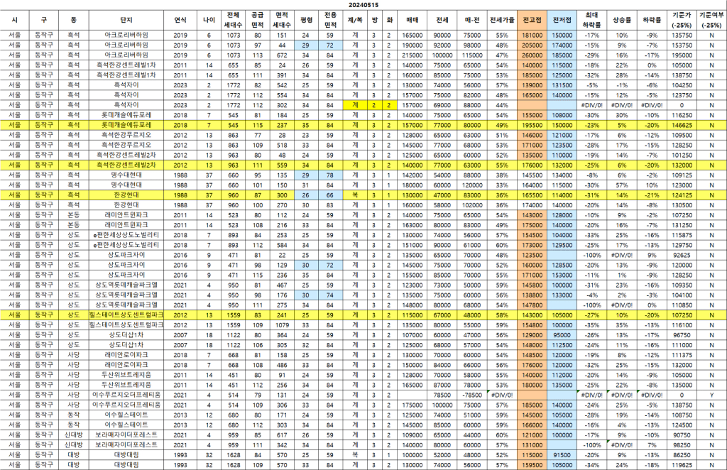
Task: Select the 기준가 cell showing 96750
Action: (x=682, y=335)
